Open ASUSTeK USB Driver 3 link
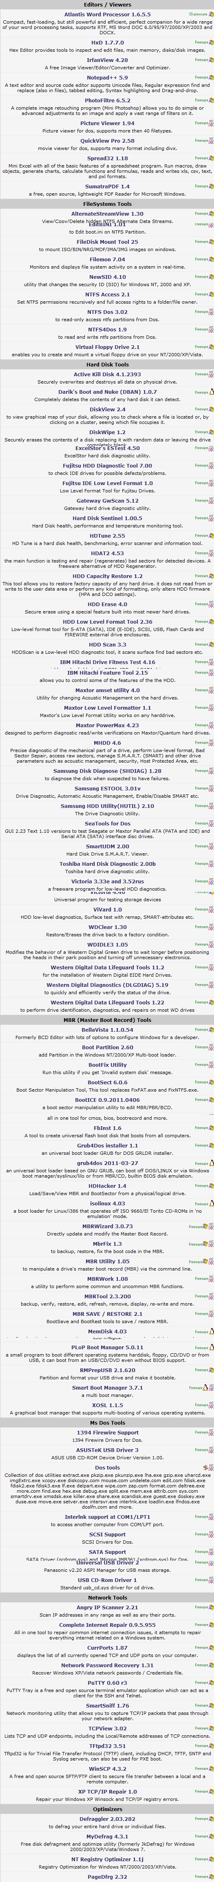This screenshot has height=1882, width=214. tap(107, 1450)
